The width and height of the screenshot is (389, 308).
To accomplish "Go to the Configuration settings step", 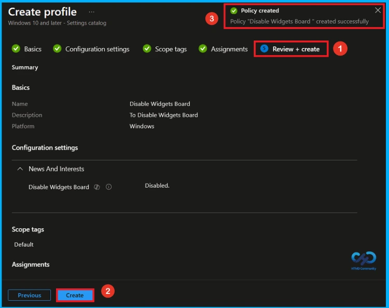I will tap(91, 49).
